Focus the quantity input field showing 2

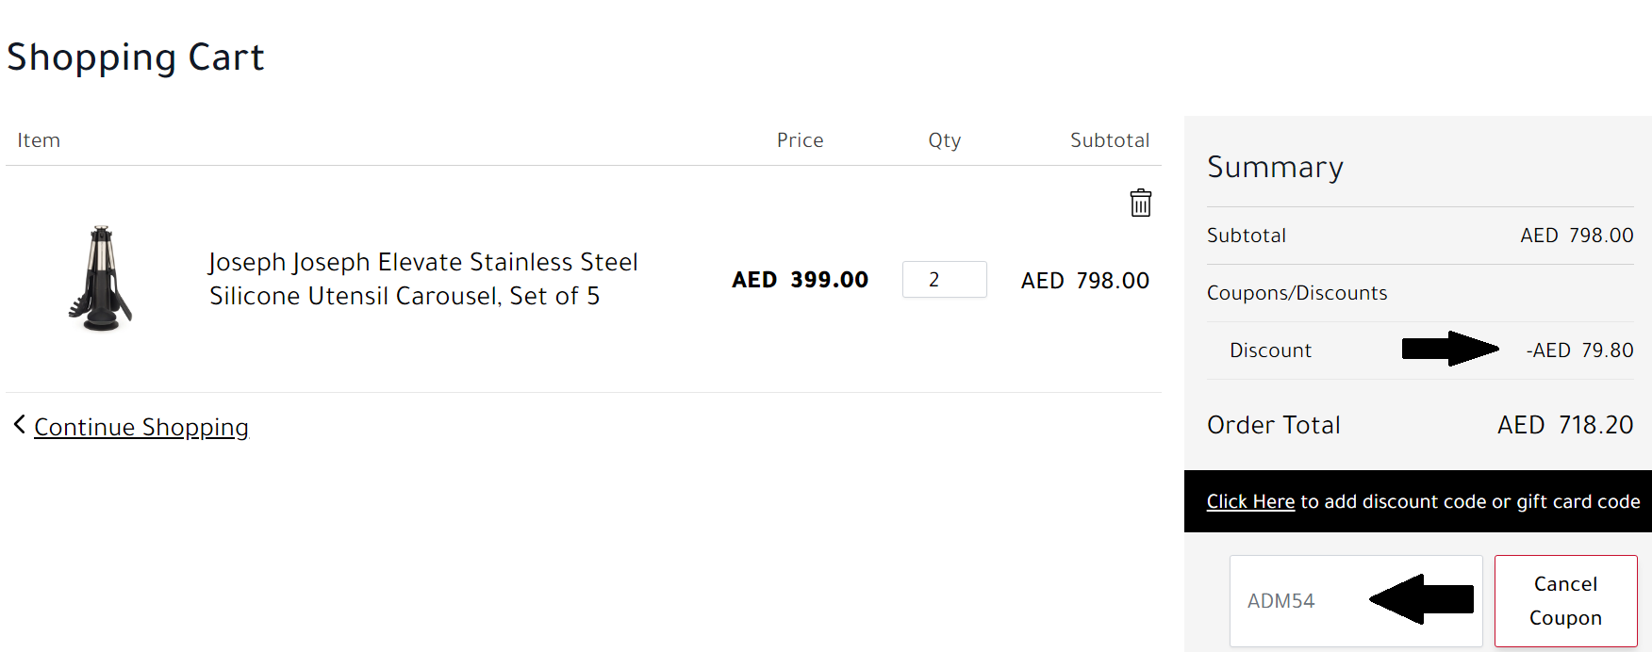tap(944, 280)
